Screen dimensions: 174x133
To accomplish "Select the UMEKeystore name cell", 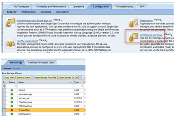I will coord(45,114).
